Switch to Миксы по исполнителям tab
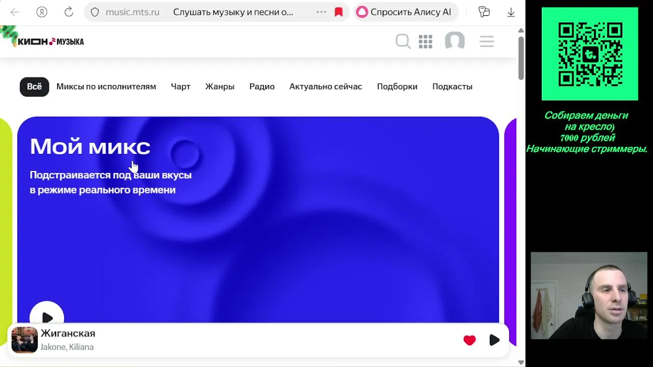This screenshot has height=367, width=653. pyautogui.click(x=106, y=87)
